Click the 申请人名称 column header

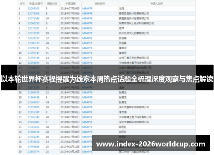[157, 3]
